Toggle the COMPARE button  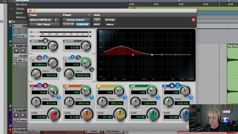pyautogui.click(x=83, y=24)
